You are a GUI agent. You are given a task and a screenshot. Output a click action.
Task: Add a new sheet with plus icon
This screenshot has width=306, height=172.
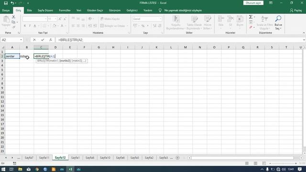(x=177, y=158)
